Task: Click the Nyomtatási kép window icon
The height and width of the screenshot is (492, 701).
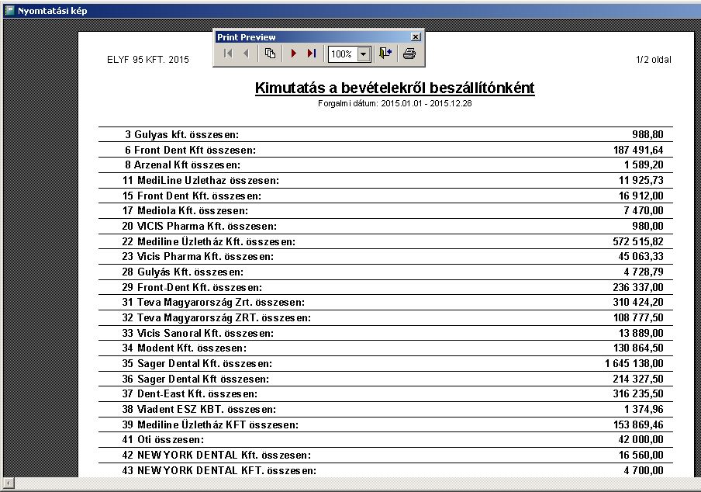Action: [x=9, y=10]
